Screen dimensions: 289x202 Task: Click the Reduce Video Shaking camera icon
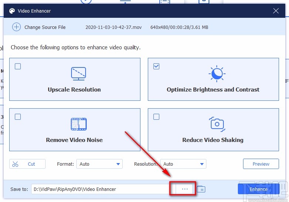[217, 124]
